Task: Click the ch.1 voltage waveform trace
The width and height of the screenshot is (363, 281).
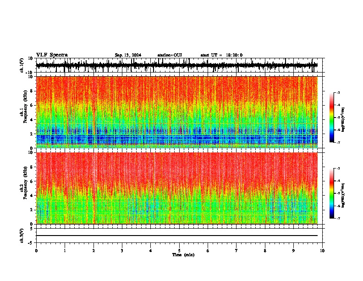Action: 177,65
